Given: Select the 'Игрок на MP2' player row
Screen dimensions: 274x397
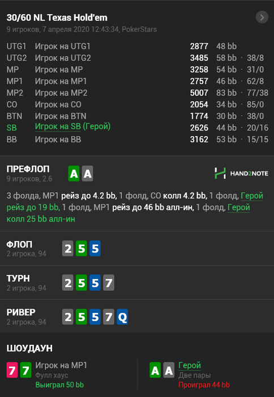Looking at the screenshot, I should [x=137, y=92].
